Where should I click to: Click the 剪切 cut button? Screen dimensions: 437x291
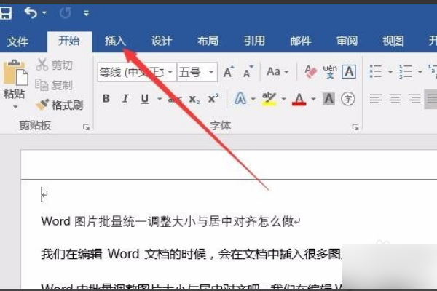tap(55, 65)
